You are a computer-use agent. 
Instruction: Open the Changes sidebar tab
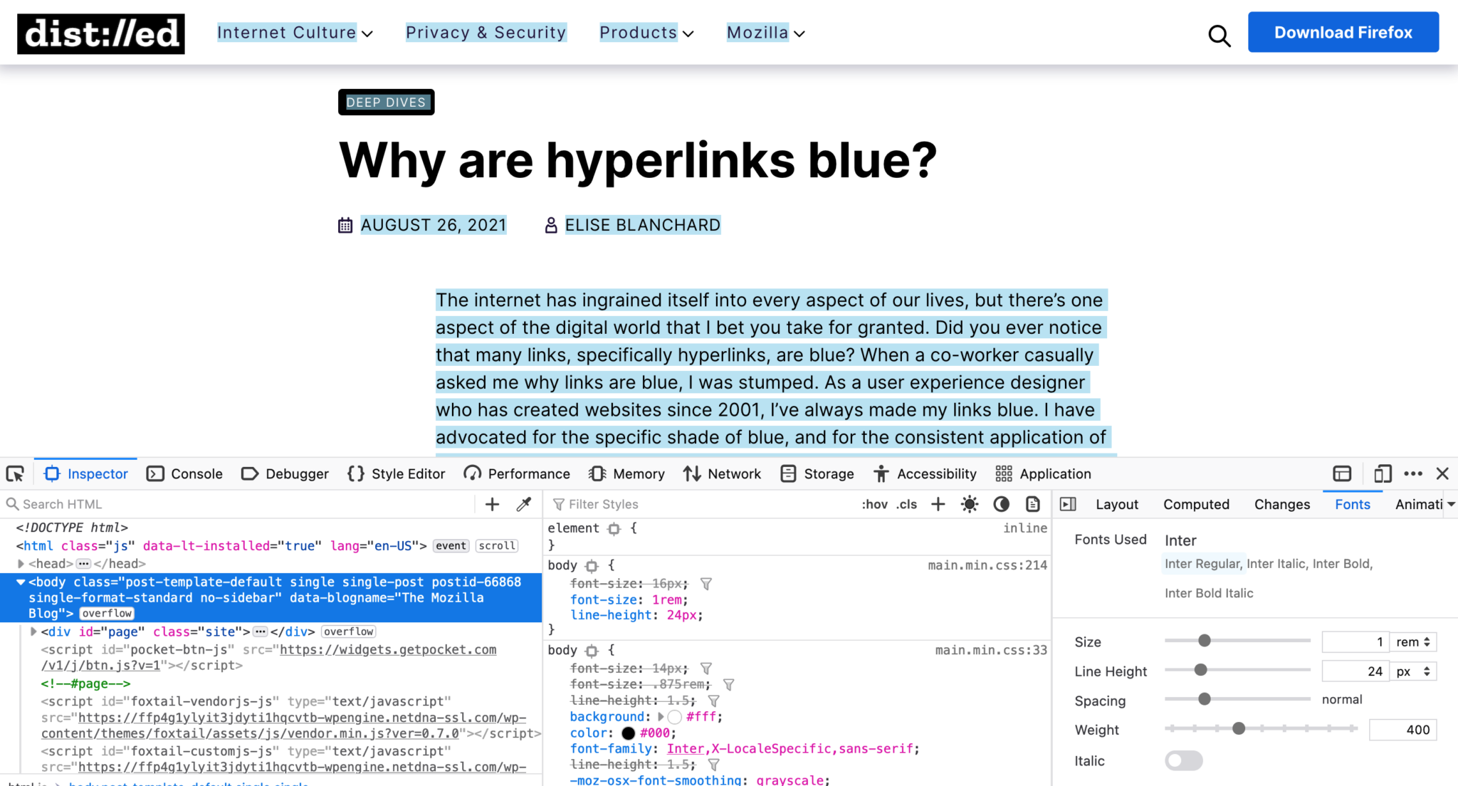(1281, 504)
